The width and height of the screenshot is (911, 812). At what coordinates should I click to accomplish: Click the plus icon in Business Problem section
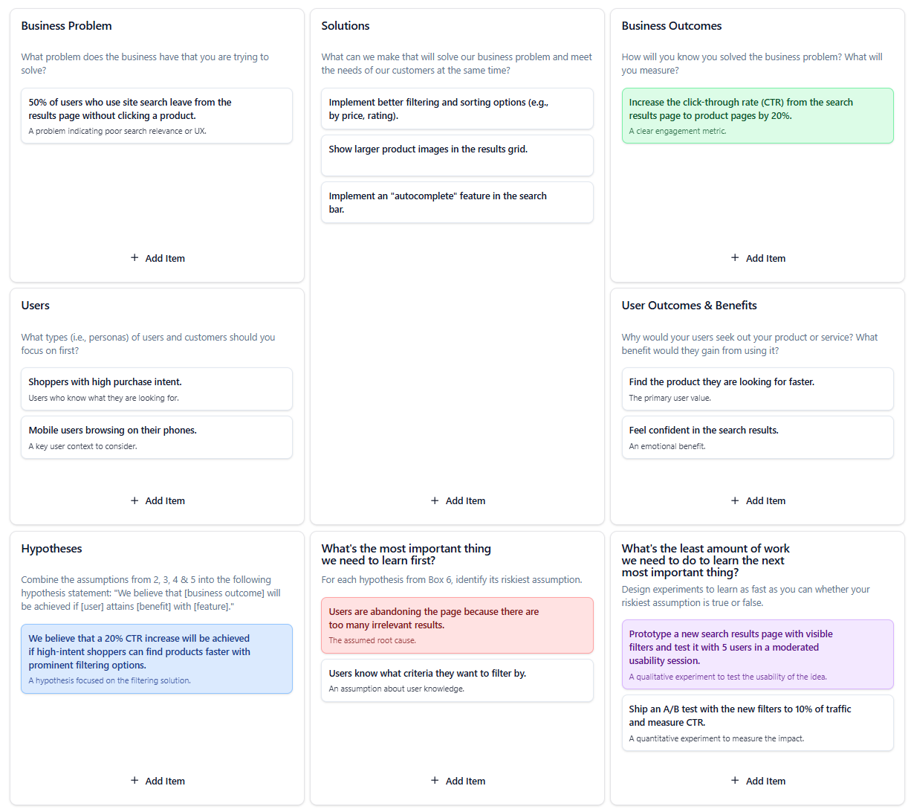(x=134, y=258)
